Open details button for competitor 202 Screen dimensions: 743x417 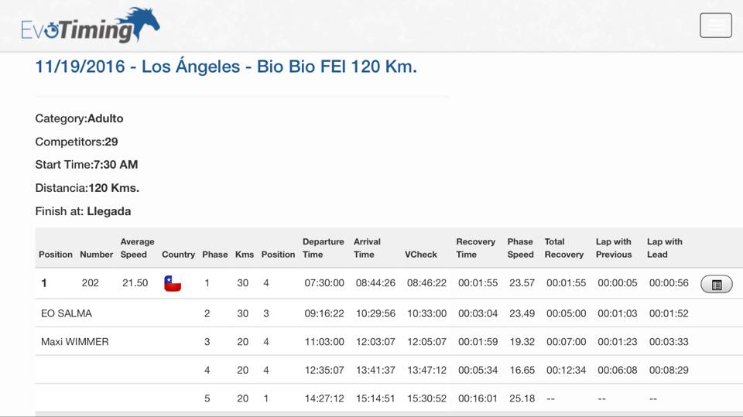[x=717, y=285]
